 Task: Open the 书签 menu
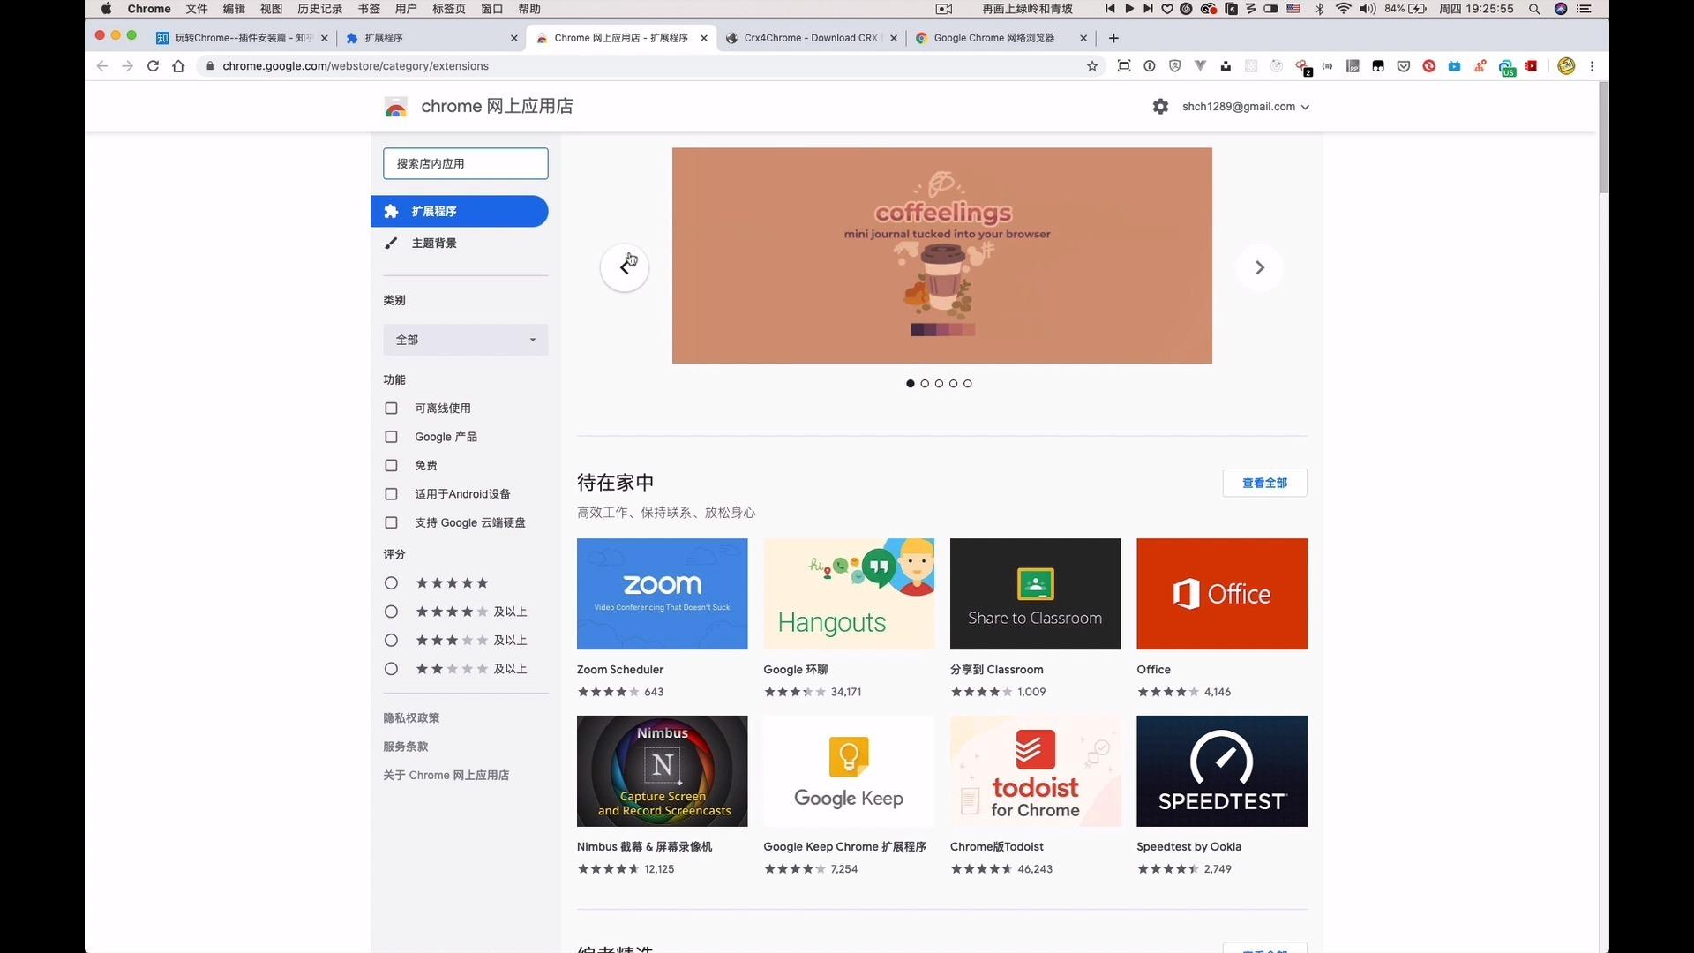click(369, 9)
